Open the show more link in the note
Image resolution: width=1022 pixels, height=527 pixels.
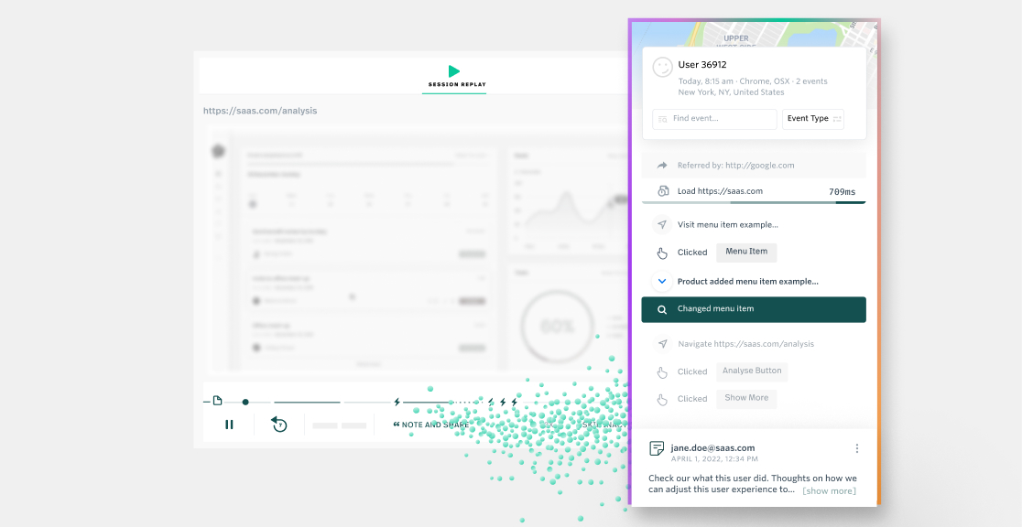829,490
